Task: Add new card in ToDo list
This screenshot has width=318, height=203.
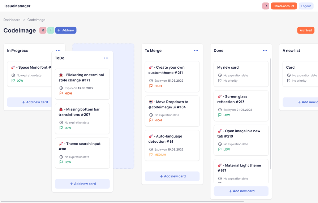Action: pos(82,184)
